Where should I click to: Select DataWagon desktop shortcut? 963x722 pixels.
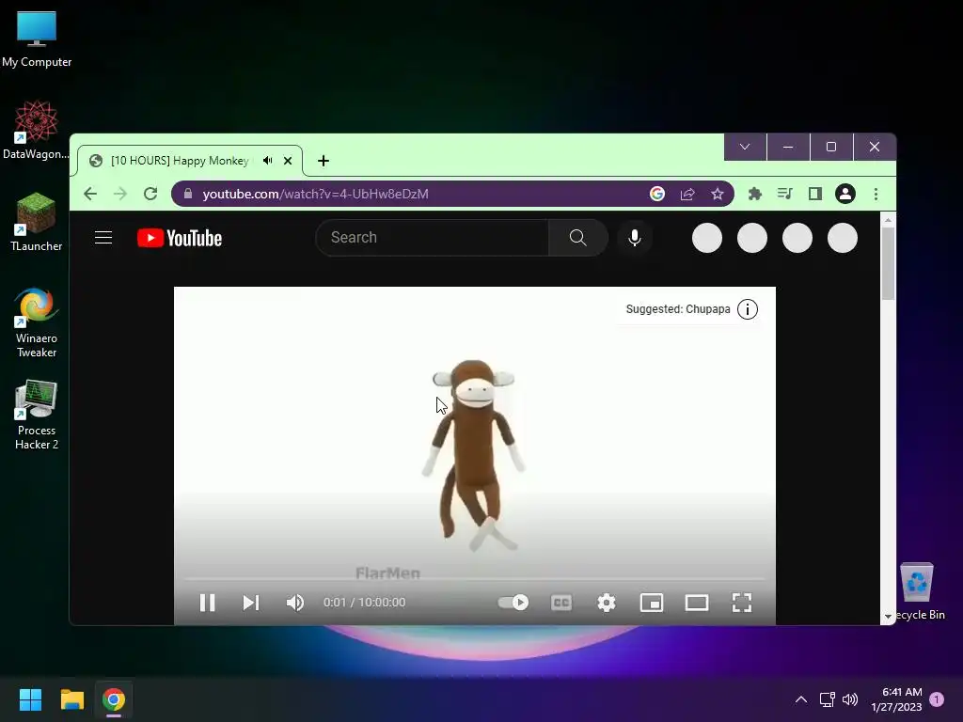point(37,130)
